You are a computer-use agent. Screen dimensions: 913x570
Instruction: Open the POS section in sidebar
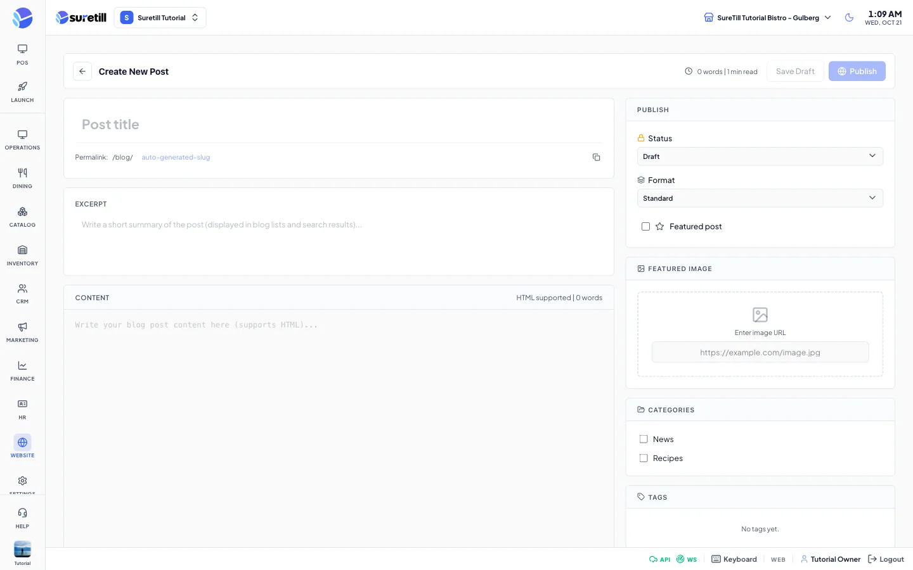[x=22, y=54]
